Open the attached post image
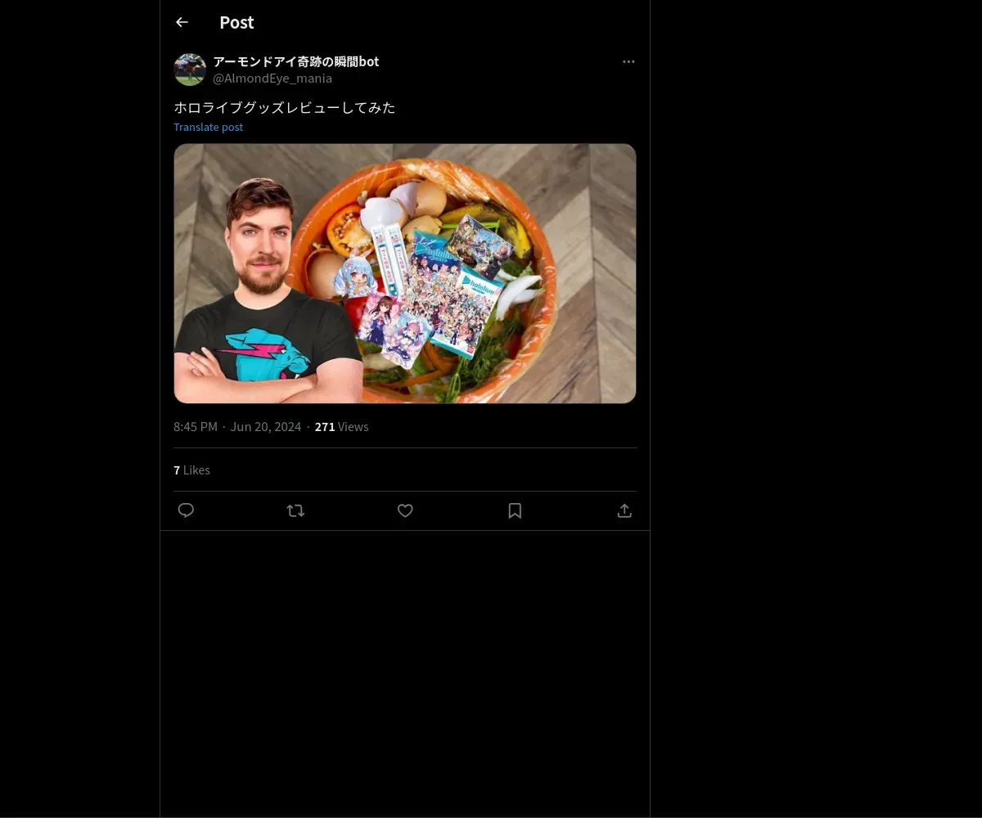This screenshot has height=818, width=982. (405, 273)
